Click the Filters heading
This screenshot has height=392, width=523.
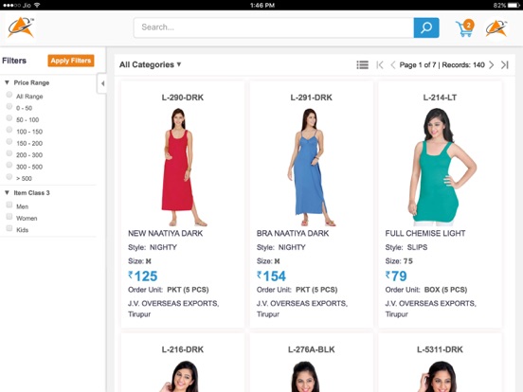14,61
